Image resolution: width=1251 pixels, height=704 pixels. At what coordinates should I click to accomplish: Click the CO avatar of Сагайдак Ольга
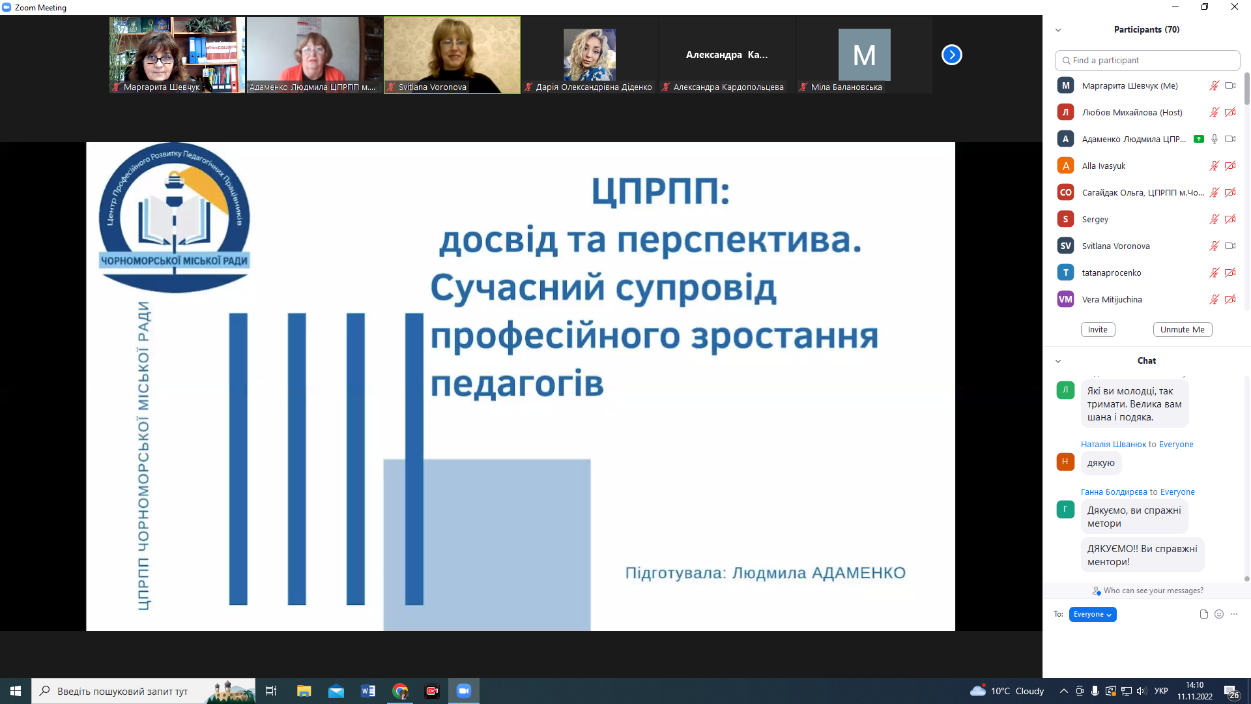[x=1066, y=192]
